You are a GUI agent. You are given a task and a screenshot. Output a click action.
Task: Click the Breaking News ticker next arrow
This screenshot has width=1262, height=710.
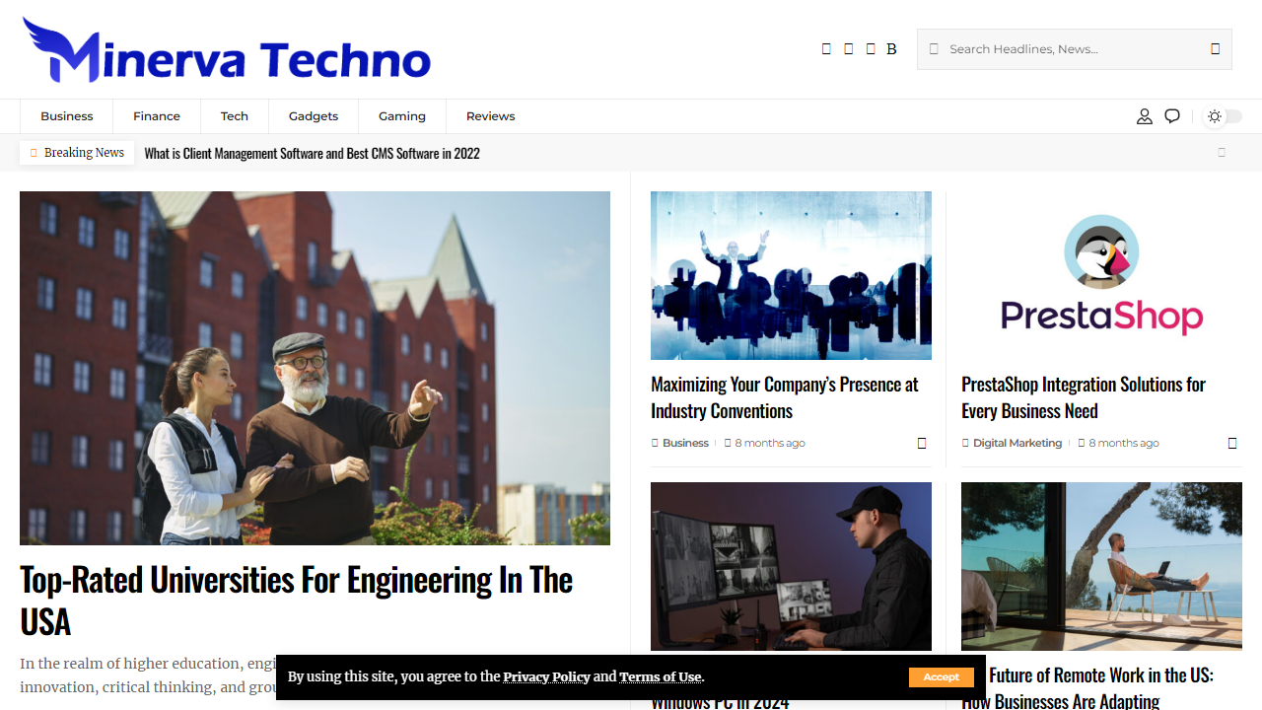pos(1222,153)
